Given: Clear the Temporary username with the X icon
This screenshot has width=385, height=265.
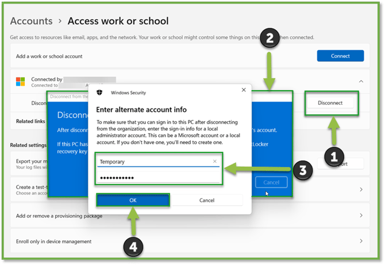Looking at the screenshot, I should pos(215,162).
